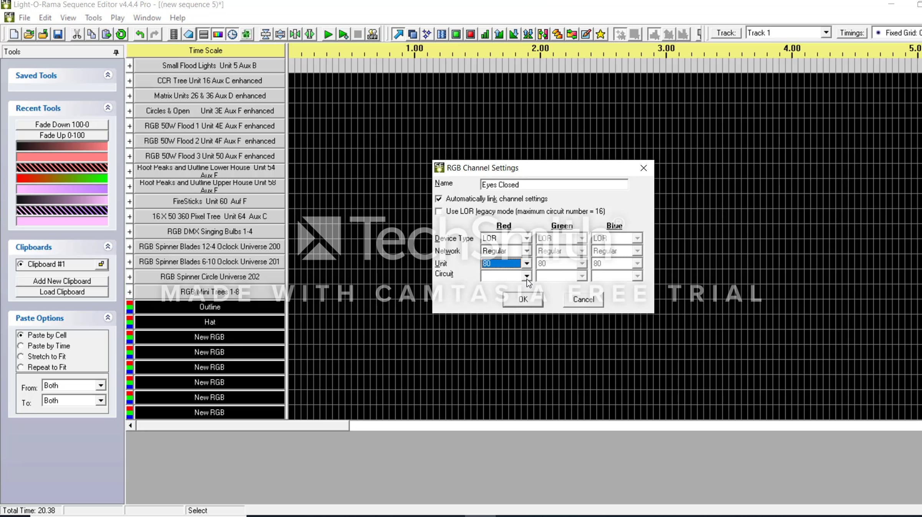922x517 pixels.
Task: Select the Twinkle stars tool
Action: 427,34
